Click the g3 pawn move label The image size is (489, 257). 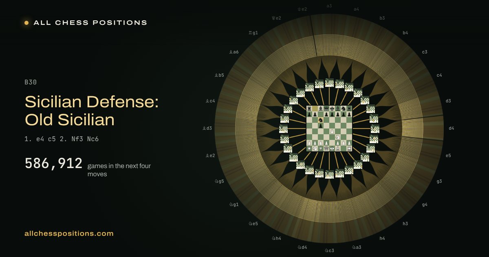tap(439, 181)
